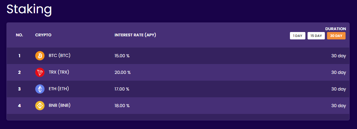357x129 pixels.
Task: Switch duration to 15 DAY
Action: click(316, 36)
